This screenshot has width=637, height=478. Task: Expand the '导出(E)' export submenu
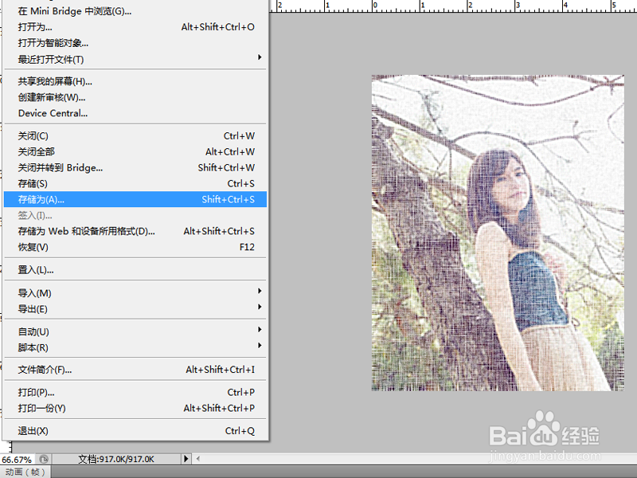click(x=135, y=309)
